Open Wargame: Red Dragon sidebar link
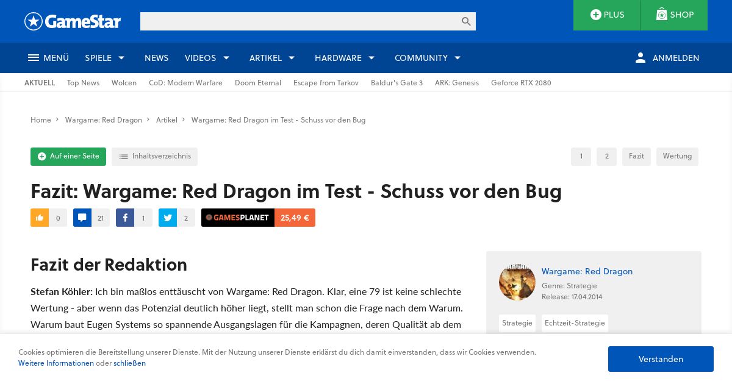 [587, 271]
